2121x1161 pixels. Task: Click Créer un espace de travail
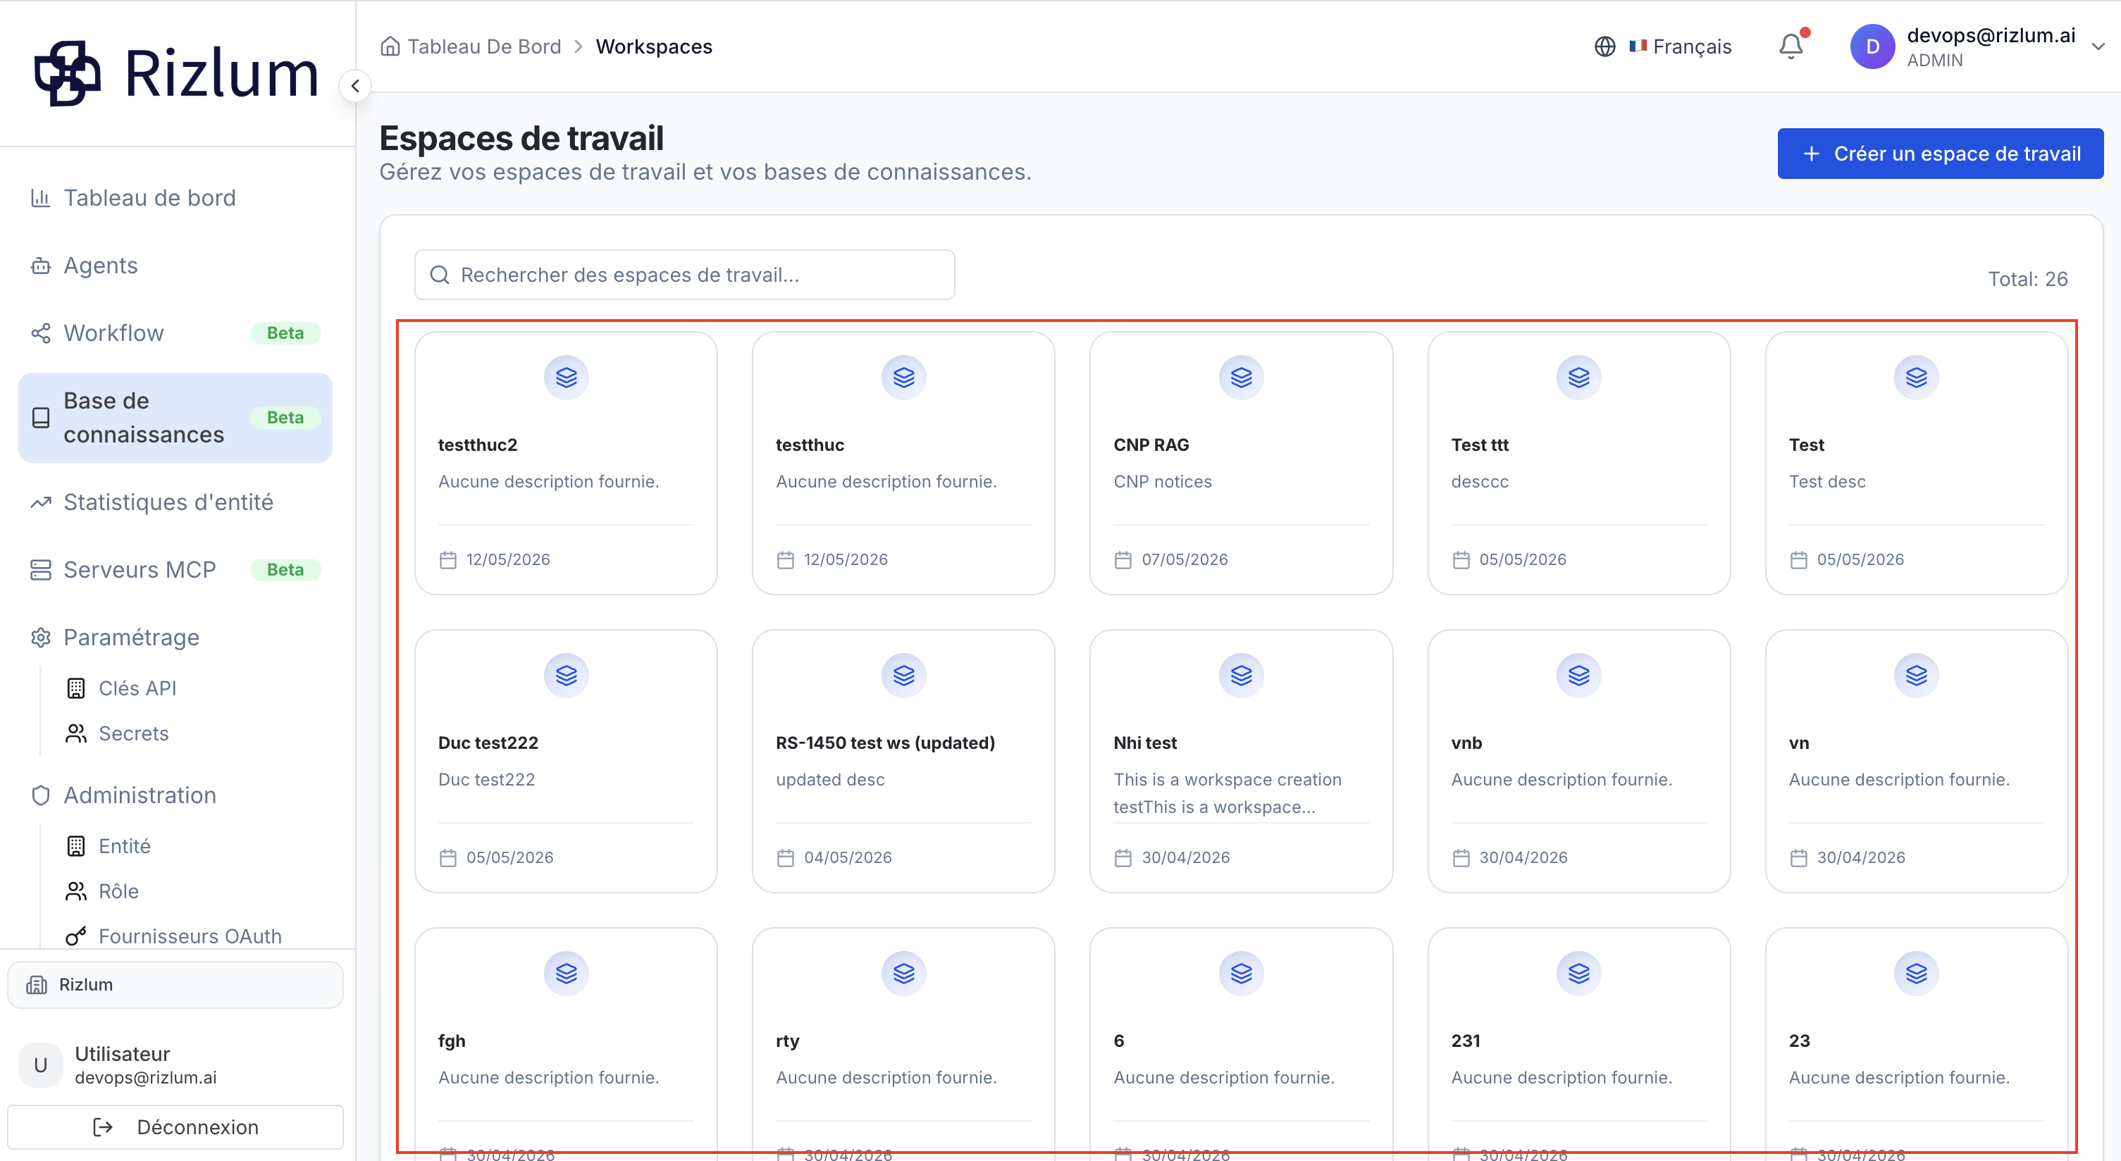pos(1940,154)
